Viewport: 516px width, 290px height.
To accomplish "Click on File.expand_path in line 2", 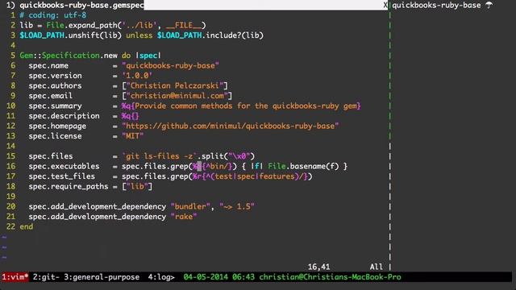I will (81, 25).
